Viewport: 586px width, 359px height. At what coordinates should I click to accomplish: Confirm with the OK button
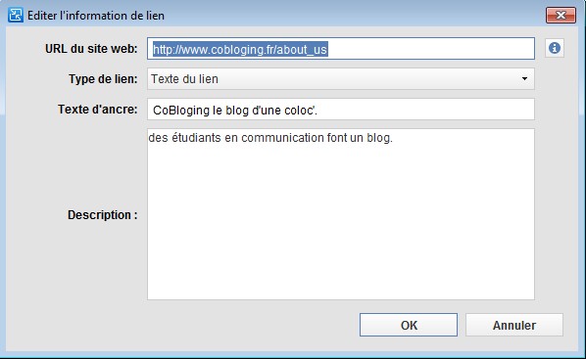click(409, 325)
